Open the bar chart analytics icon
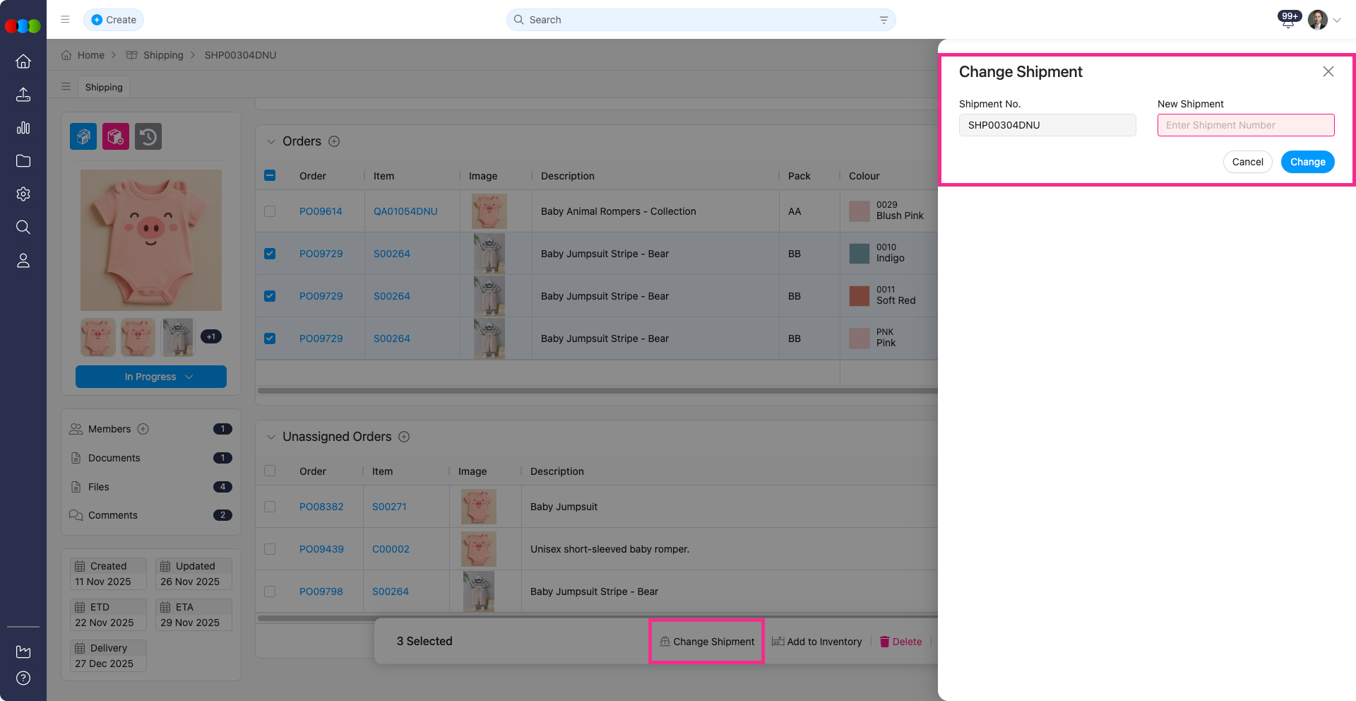The width and height of the screenshot is (1356, 701). click(x=23, y=128)
